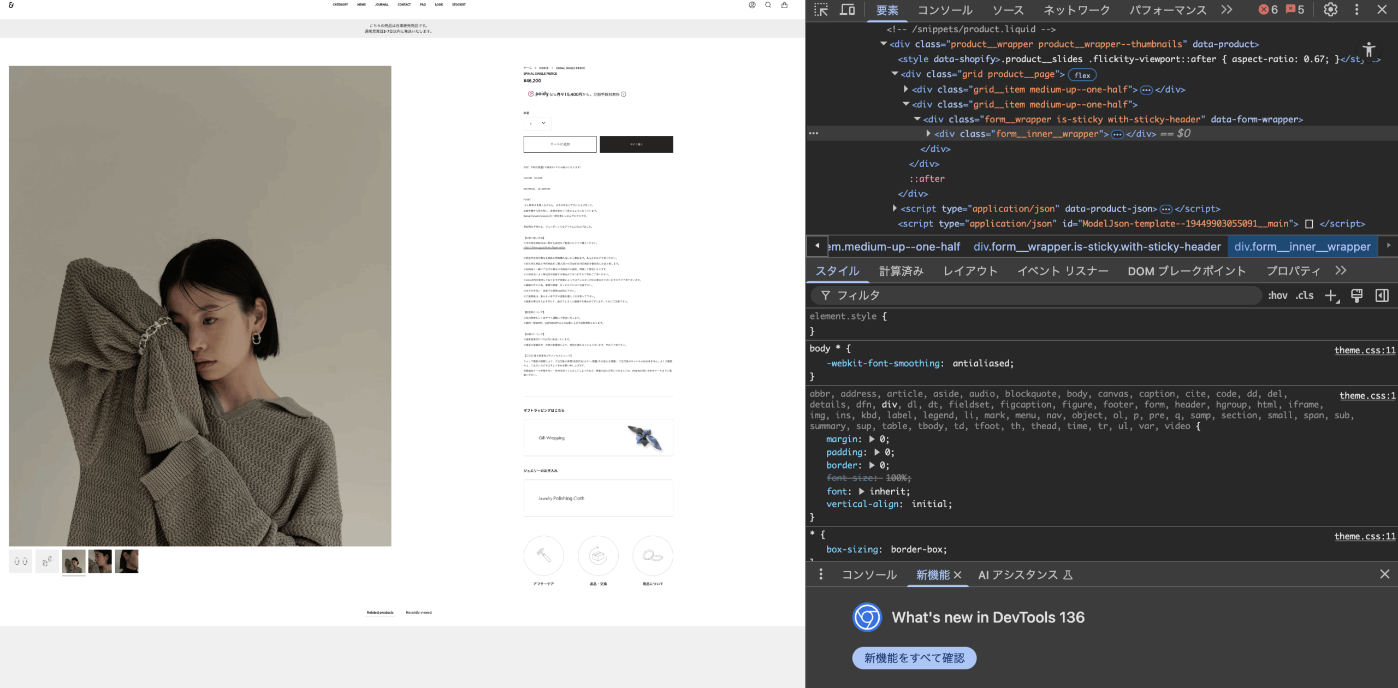Click the styles フィルタ input field
This screenshot has width=1398, height=688.
[1038, 295]
